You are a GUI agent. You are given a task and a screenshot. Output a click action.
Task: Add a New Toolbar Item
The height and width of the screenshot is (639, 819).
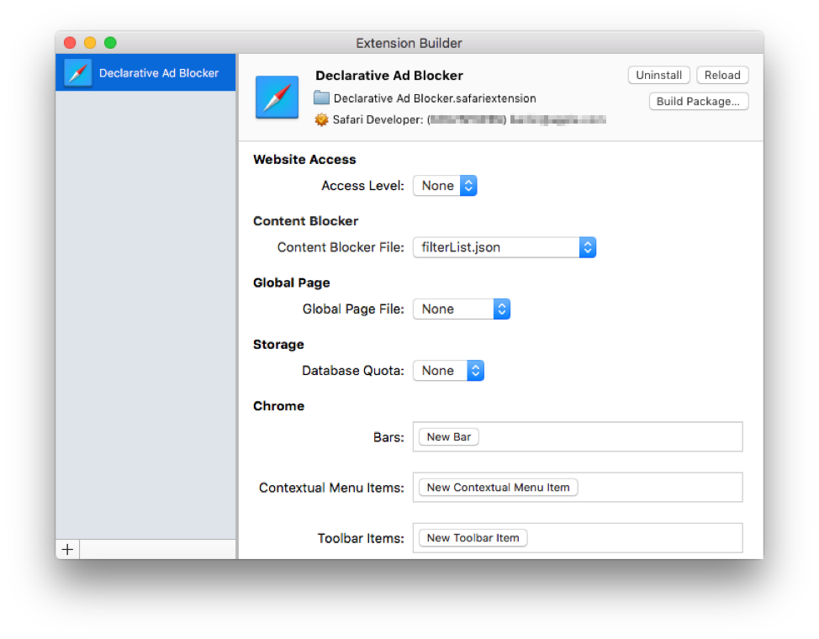[473, 538]
